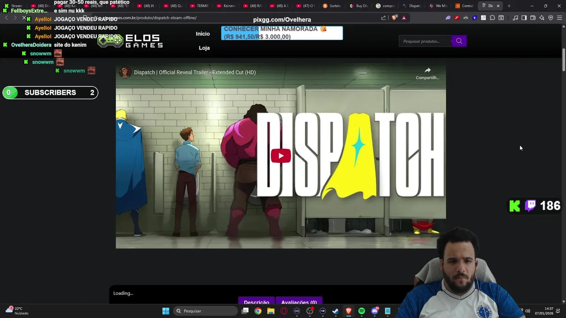Screen dimensions: 566x318
Task: Open Google Chrome from taskbar
Action: pos(258,311)
